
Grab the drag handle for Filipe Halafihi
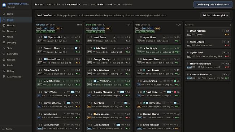click(42, 37)
